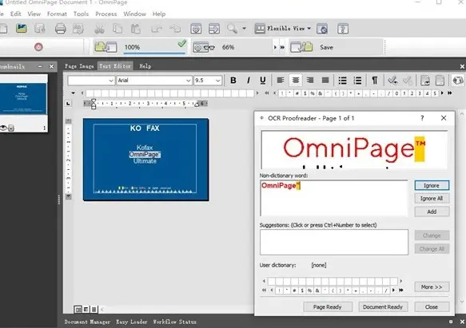Apply bulleted list
The width and height of the screenshot is (466, 328).
tap(342, 80)
